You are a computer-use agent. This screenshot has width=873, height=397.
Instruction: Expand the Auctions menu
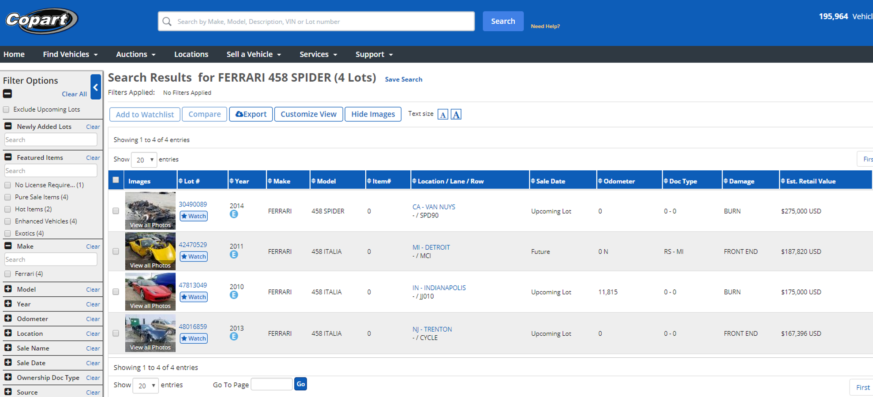pyautogui.click(x=135, y=54)
